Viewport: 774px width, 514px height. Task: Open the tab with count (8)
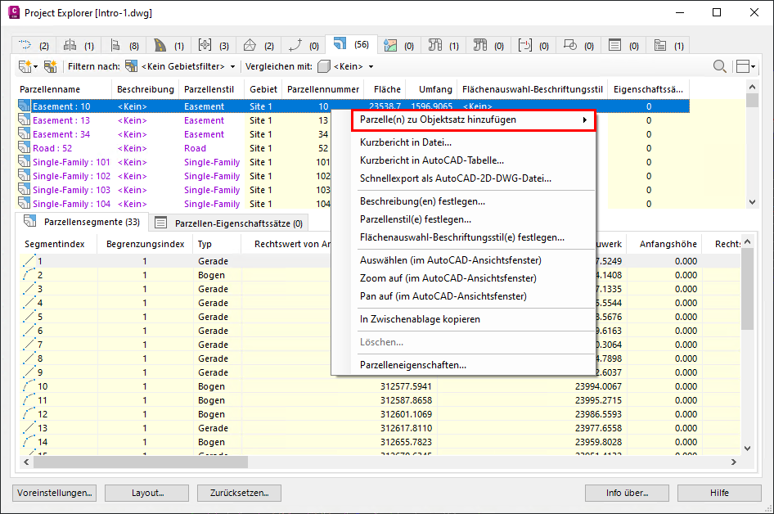(x=124, y=46)
